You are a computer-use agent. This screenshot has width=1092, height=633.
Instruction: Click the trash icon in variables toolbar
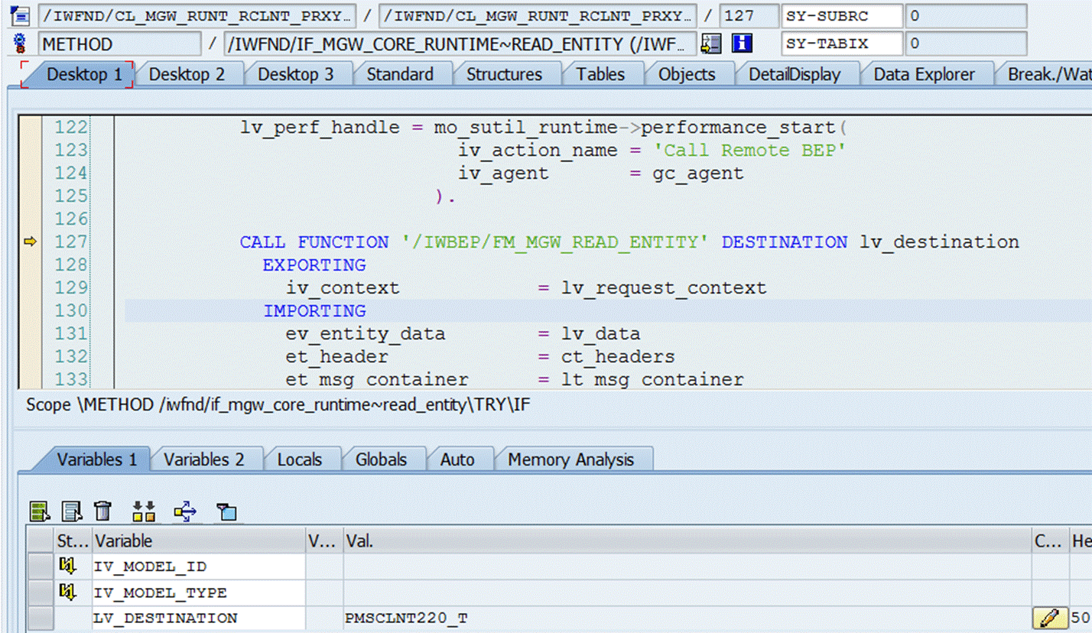(102, 511)
